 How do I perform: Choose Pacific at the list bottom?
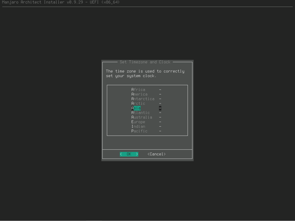pos(139,131)
